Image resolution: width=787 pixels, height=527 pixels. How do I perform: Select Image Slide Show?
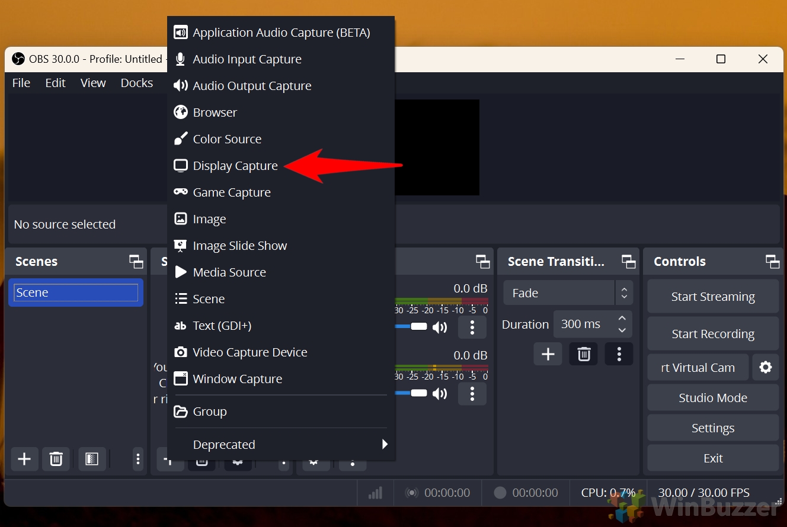(281, 246)
